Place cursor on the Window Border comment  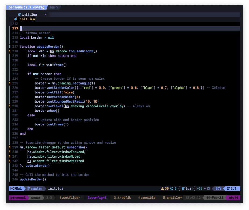35,33
